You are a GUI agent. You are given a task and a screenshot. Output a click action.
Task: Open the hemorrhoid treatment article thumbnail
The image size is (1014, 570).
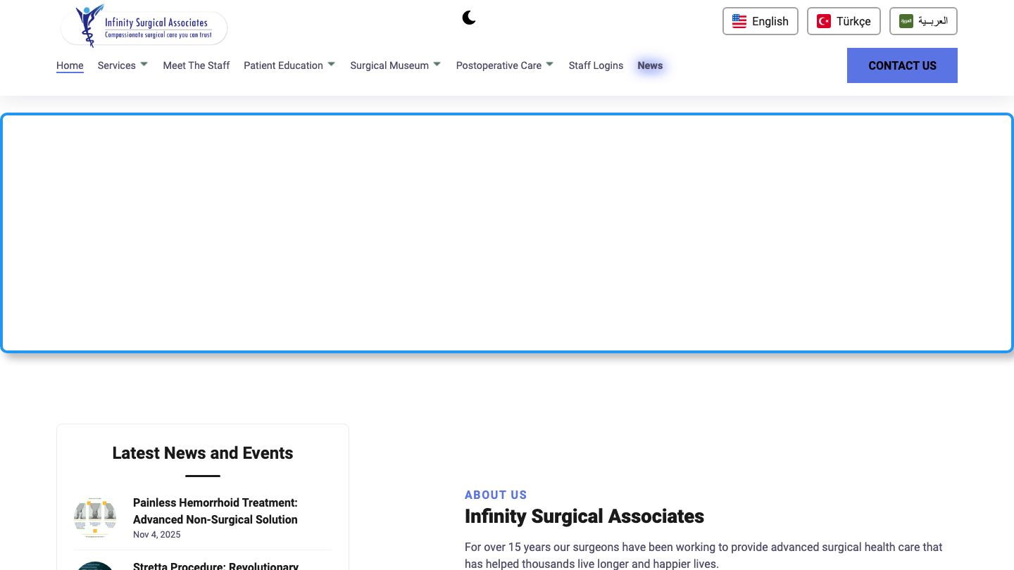[95, 517]
